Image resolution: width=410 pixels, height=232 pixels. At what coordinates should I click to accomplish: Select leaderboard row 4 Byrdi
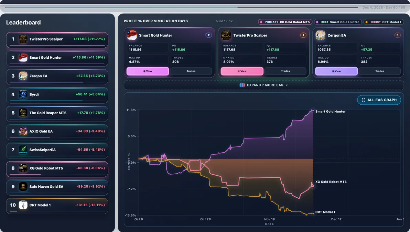tap(57, 95)
